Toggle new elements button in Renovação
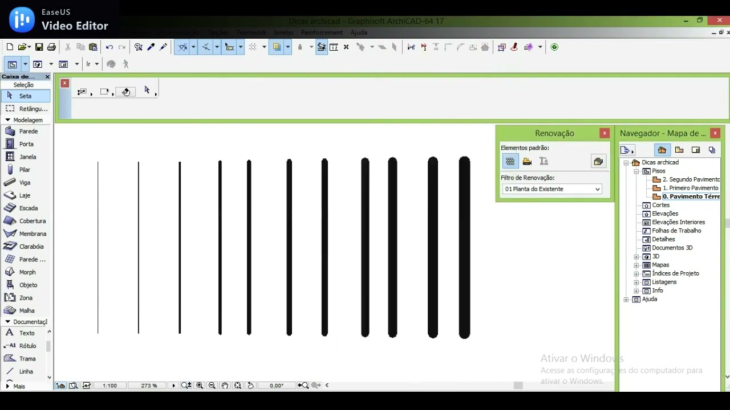This screenshot has height=410, width=730. point(544,162)
